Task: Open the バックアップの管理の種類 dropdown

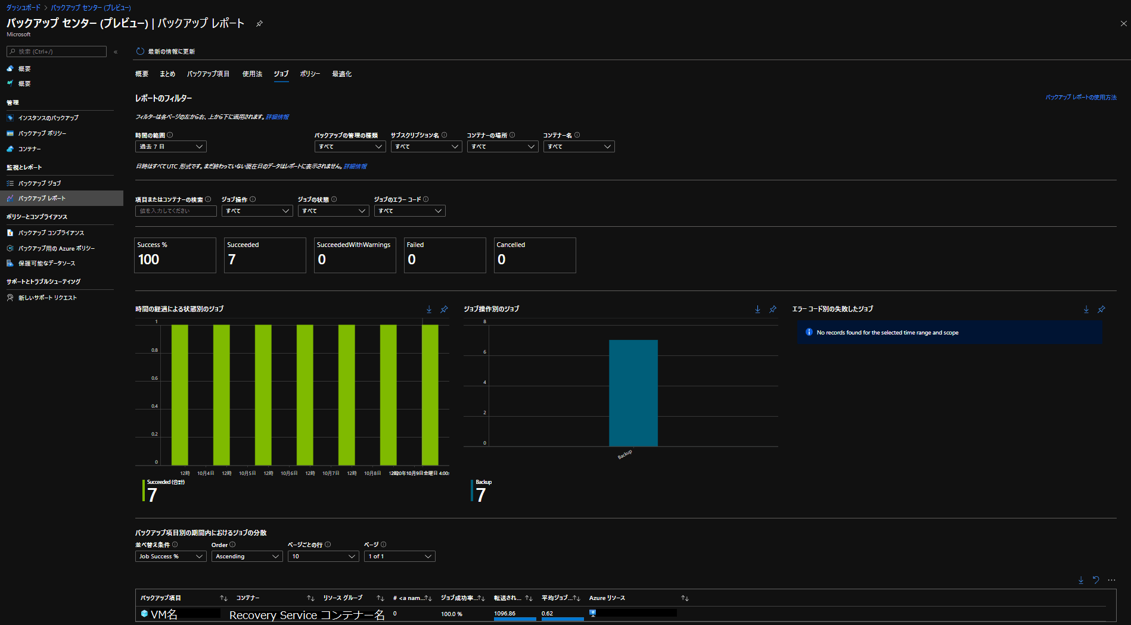Action: [350, 146]
